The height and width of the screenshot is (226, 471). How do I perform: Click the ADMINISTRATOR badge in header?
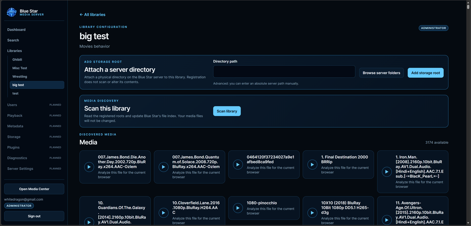(x=433, y=28)
